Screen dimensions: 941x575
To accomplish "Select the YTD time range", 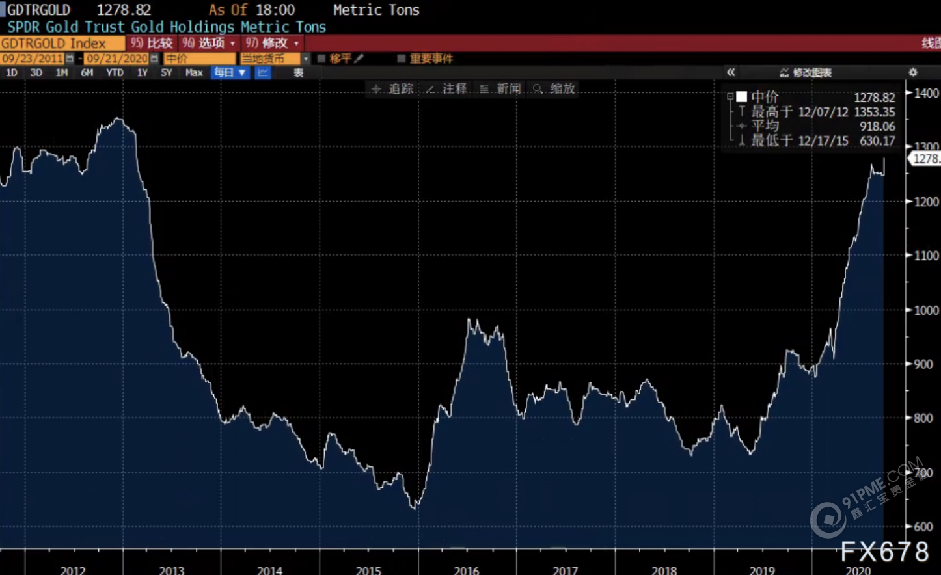I will (x=115, y=72).
